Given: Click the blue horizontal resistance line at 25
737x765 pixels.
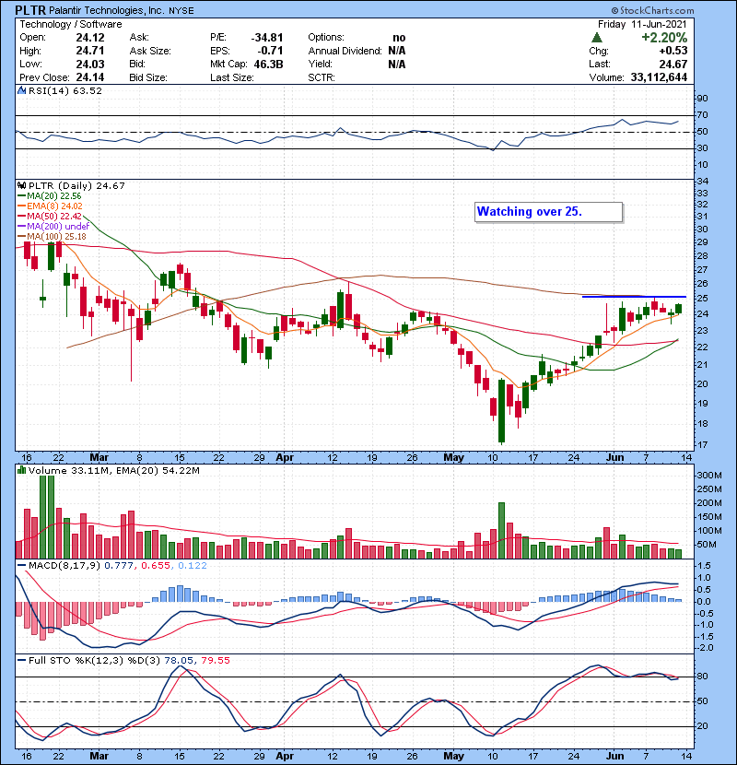Looking at the screenshot, I should pos(634,297).
